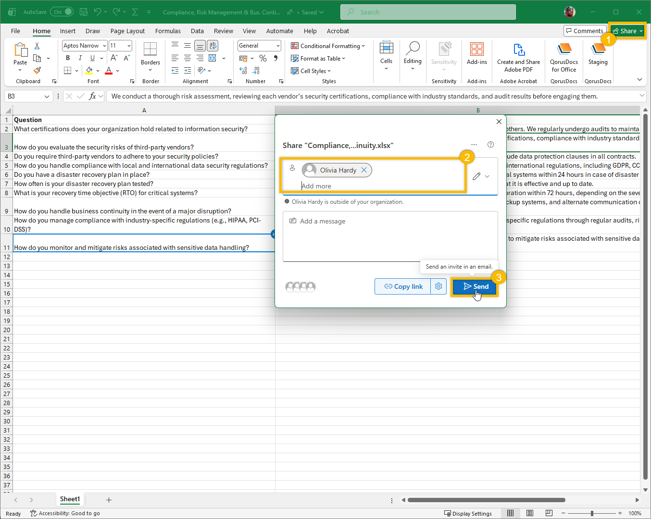Viewport: 651px width, 519px height.
Task: Toggle bold formatting
Action: 68,58
